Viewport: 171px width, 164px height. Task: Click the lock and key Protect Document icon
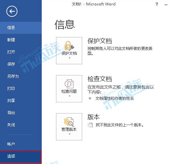click(69, 46)
